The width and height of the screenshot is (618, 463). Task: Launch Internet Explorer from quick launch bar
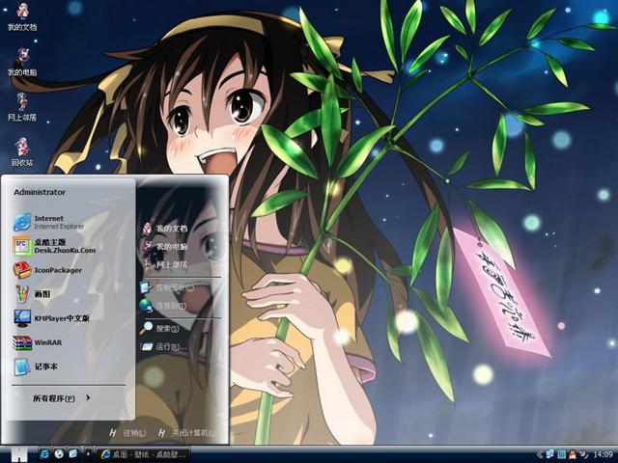[44, 454]
